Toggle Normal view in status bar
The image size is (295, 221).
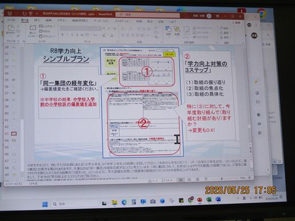[180, 180]
